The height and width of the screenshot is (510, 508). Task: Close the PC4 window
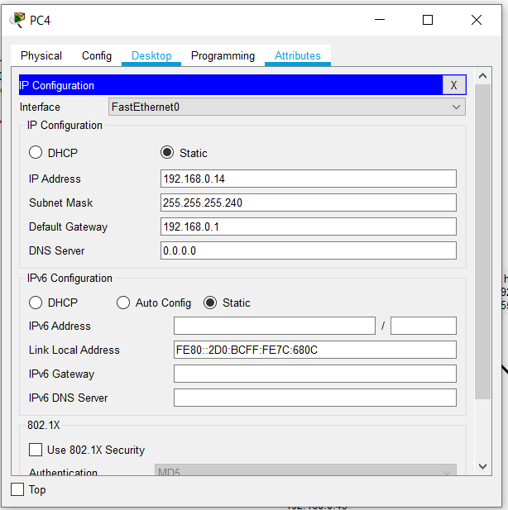click(477, 20)
